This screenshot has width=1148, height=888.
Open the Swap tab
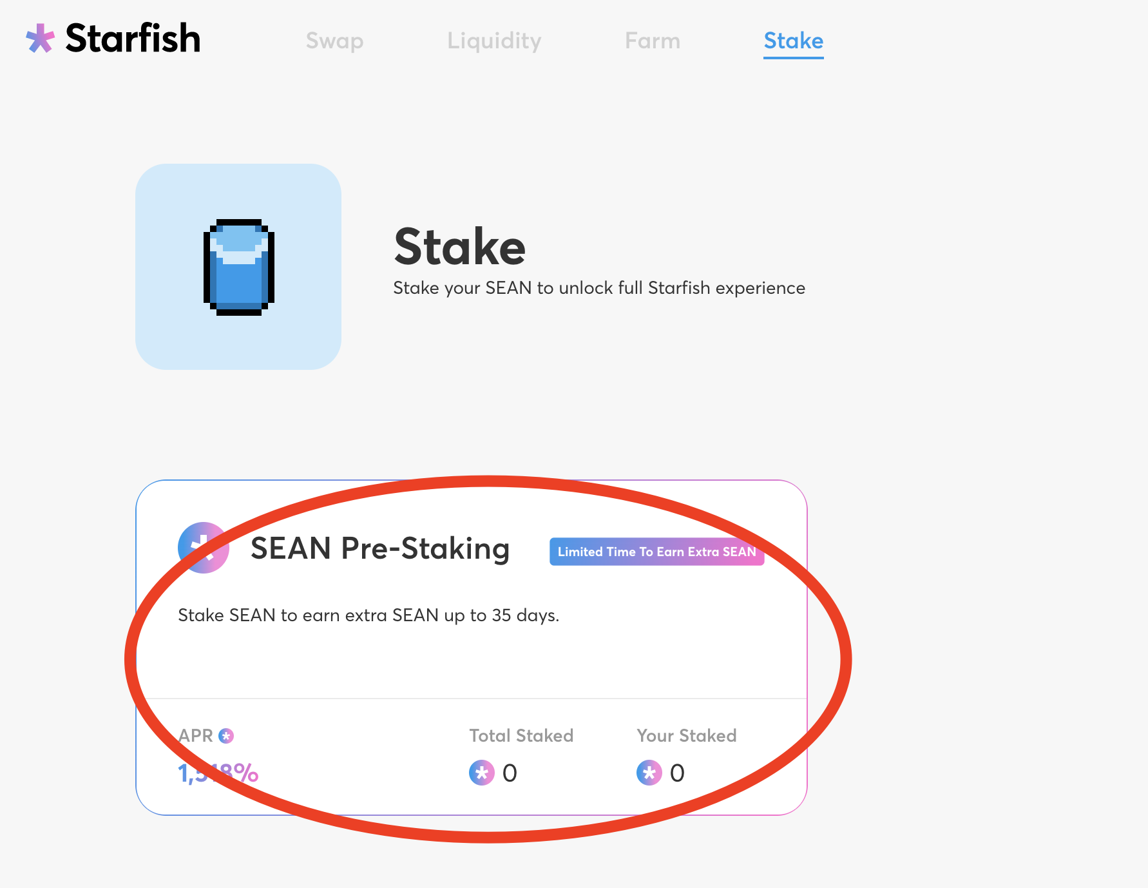point(334,41)
